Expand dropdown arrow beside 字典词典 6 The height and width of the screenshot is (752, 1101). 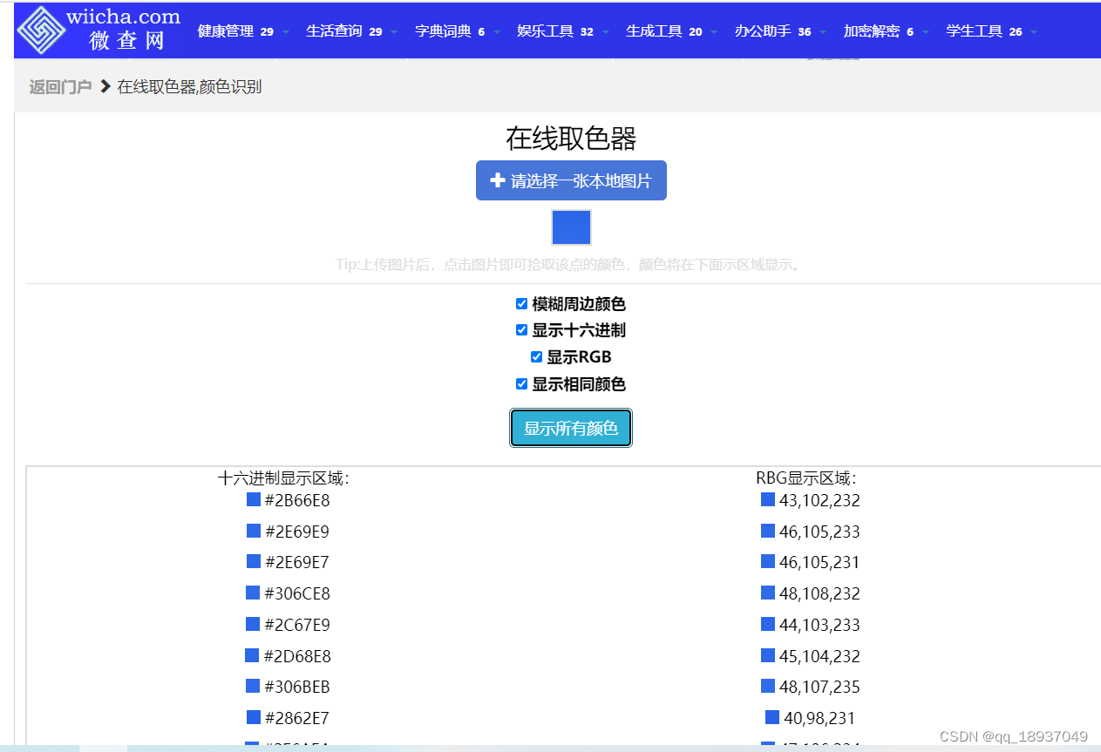tap(497, 32)
